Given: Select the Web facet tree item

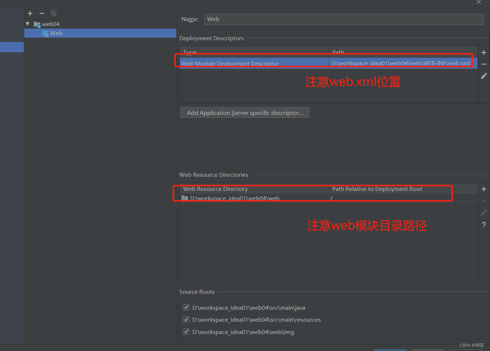Looking at the screenshot, I should (100, 33).
